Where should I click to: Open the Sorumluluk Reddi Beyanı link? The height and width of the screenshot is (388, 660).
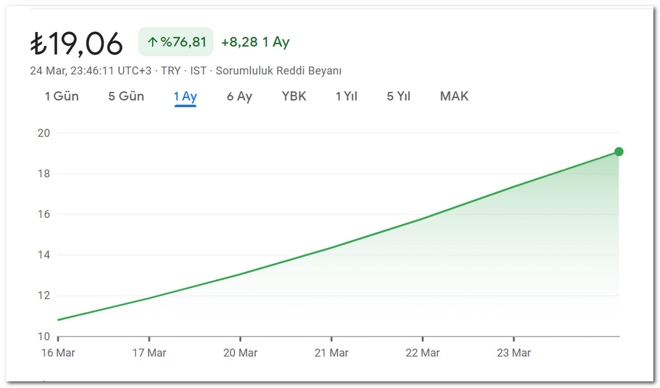pos(278,71)
